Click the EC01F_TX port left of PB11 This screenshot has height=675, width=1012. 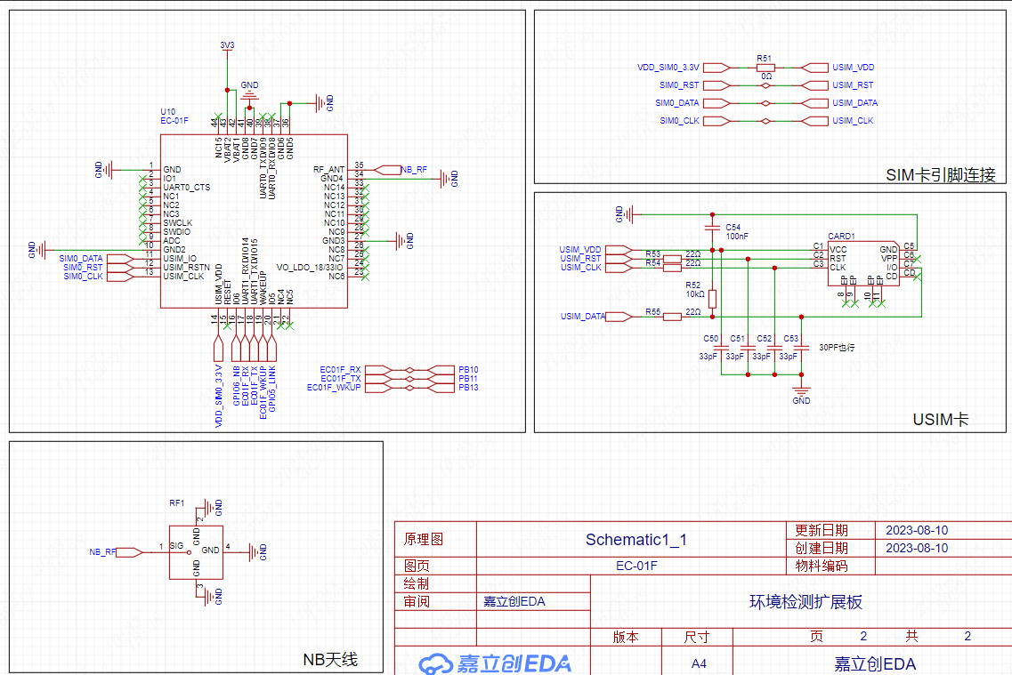[379, 379]
